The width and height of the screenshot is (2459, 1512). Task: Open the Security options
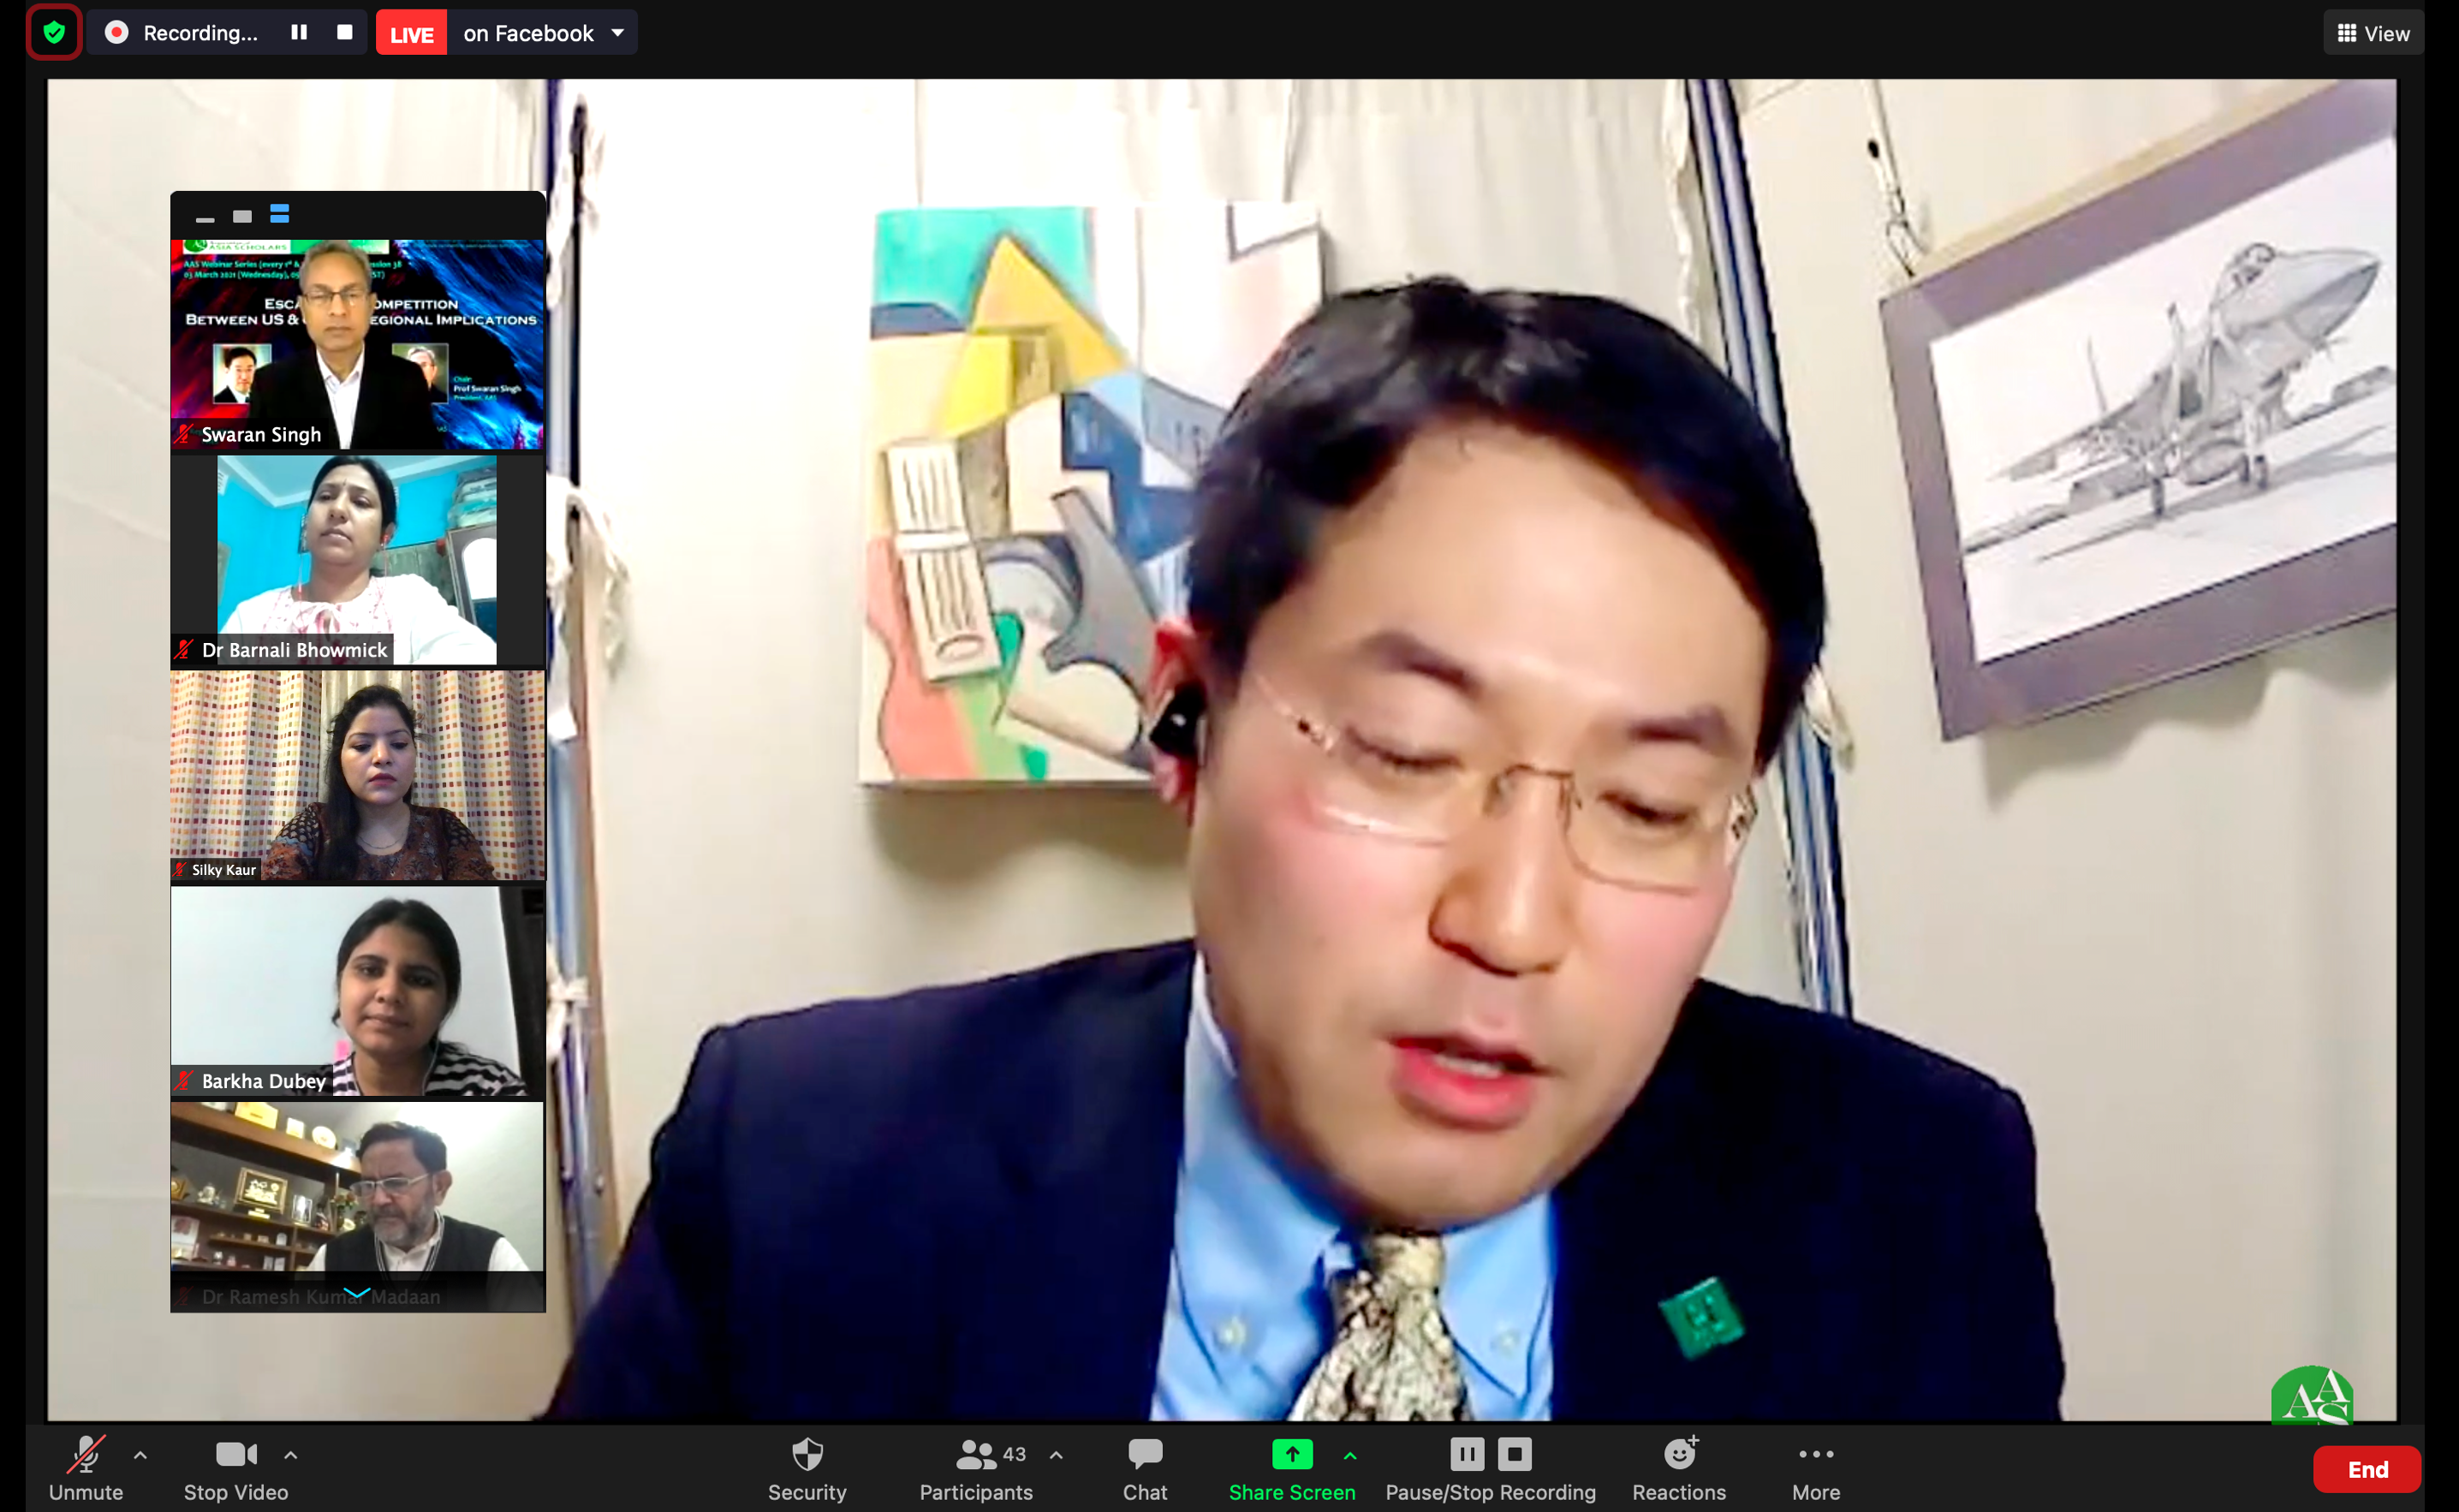coord(806,1467)
